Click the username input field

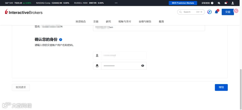click(x=124, y=56)
